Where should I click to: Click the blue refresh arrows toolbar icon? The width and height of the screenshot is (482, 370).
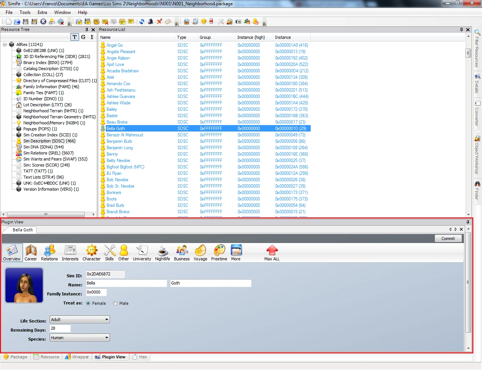click(142, 21)
